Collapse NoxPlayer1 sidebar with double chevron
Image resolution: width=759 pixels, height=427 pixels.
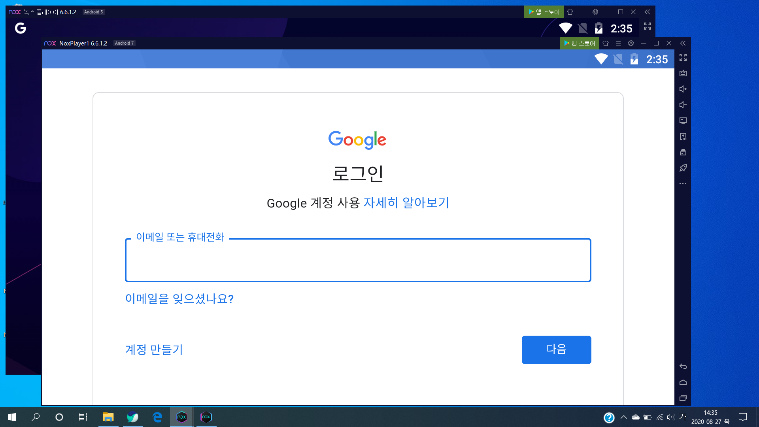683,43
